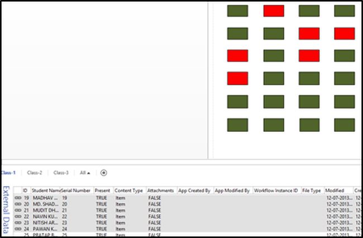Select the Workflow Instance ID column header
363x238 pixels.
(277, 191)
